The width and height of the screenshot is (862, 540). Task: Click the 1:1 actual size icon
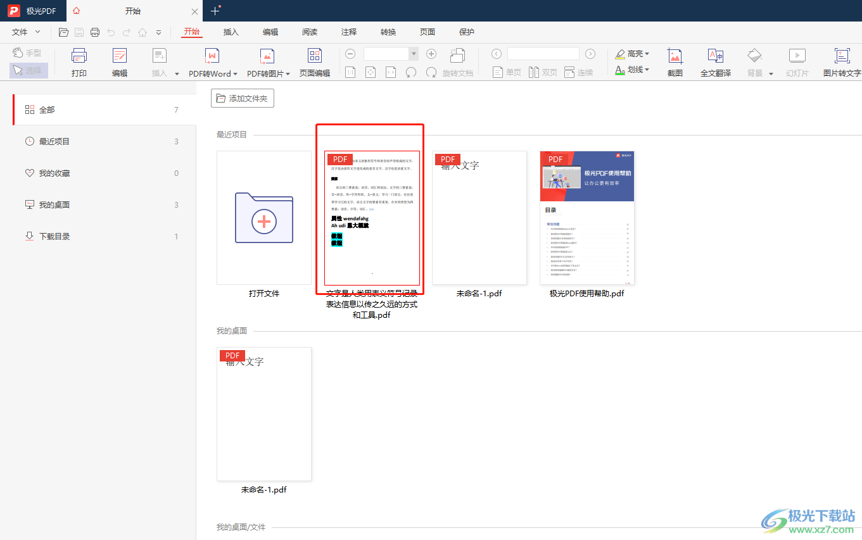(x=350, y=73)
